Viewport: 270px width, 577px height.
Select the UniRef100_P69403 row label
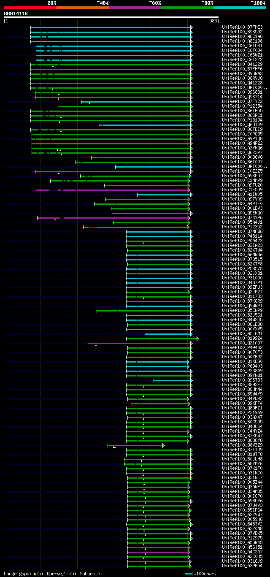pyautogui.click(x=242, y=366)
